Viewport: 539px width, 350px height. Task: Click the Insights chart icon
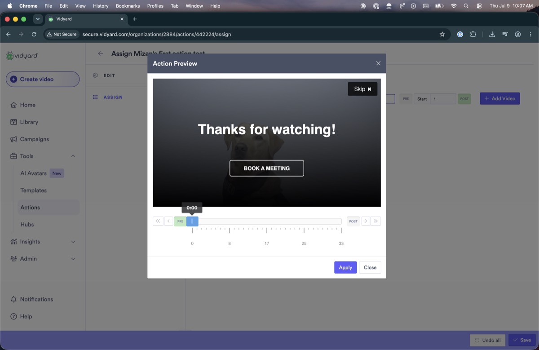(13, 242)
